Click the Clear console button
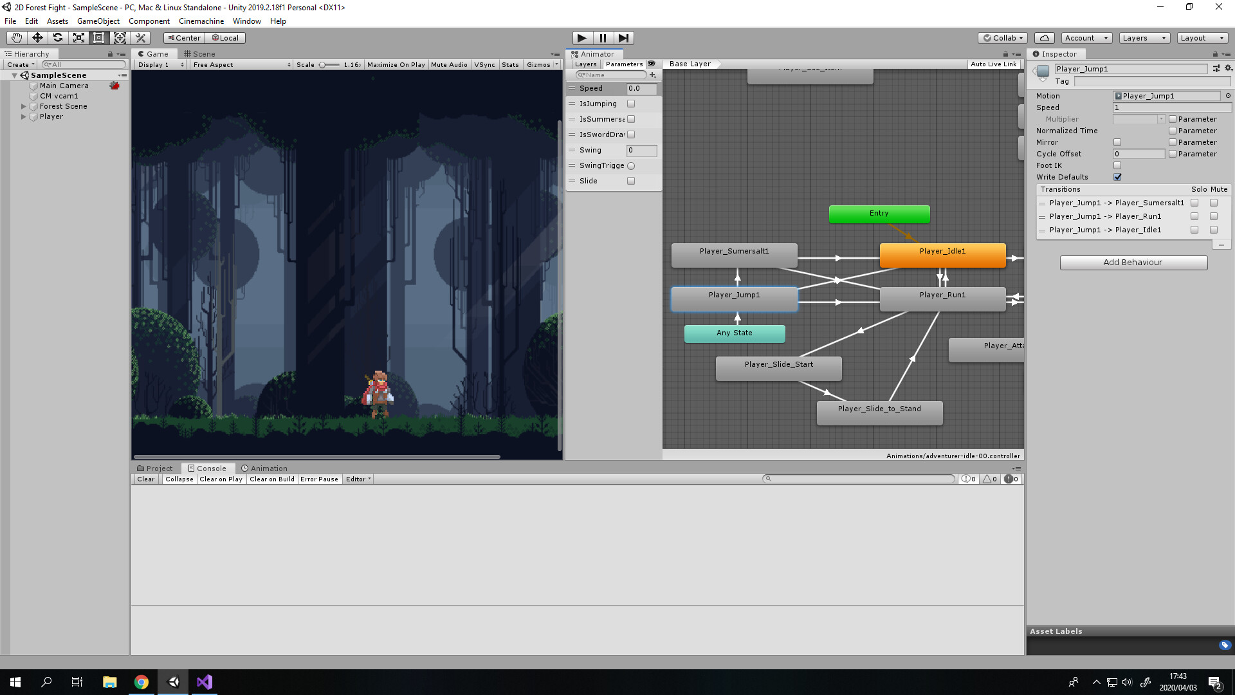The height and width of the screenshot is (695, 1235). (x=146, y=479)
